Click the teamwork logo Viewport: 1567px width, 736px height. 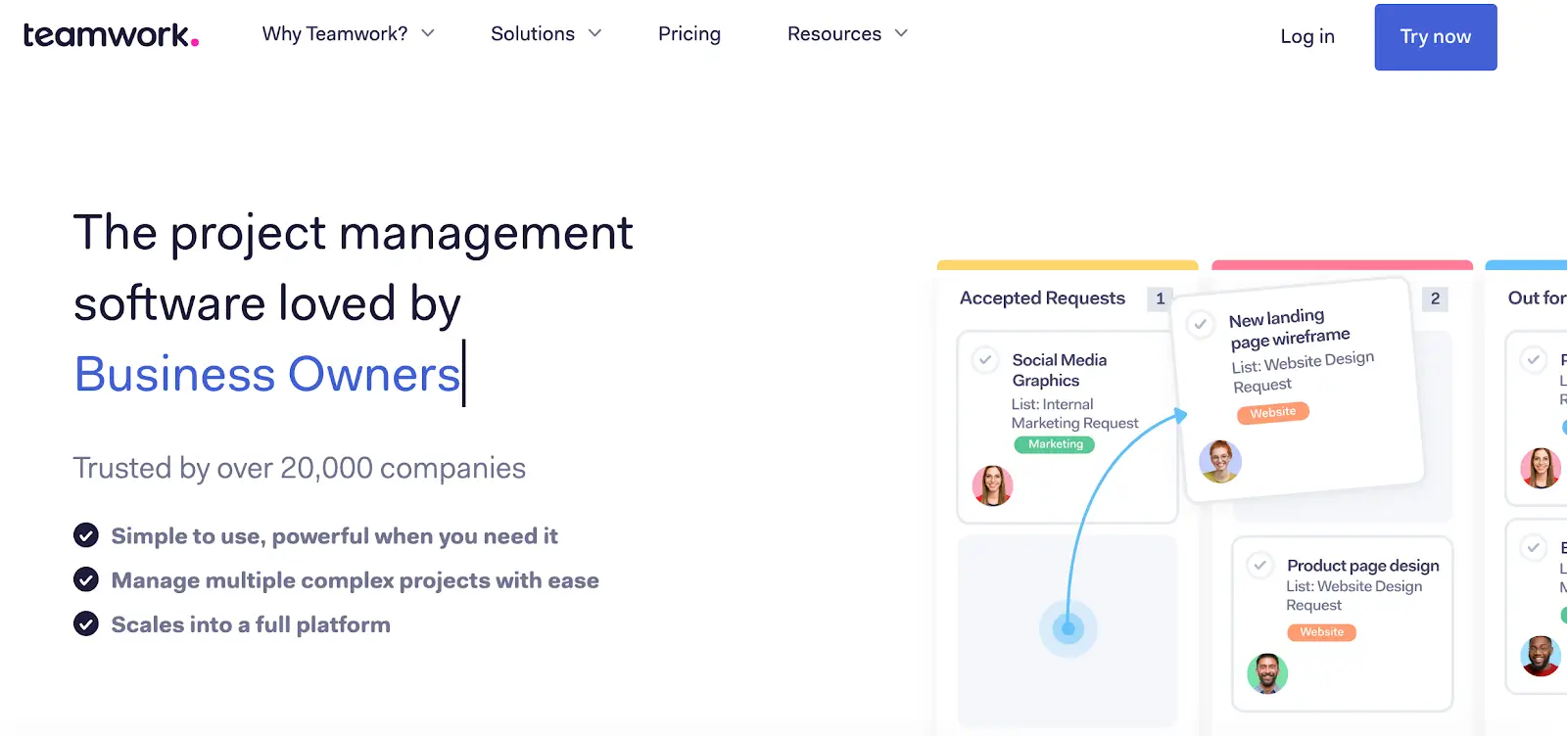[111, 35]
